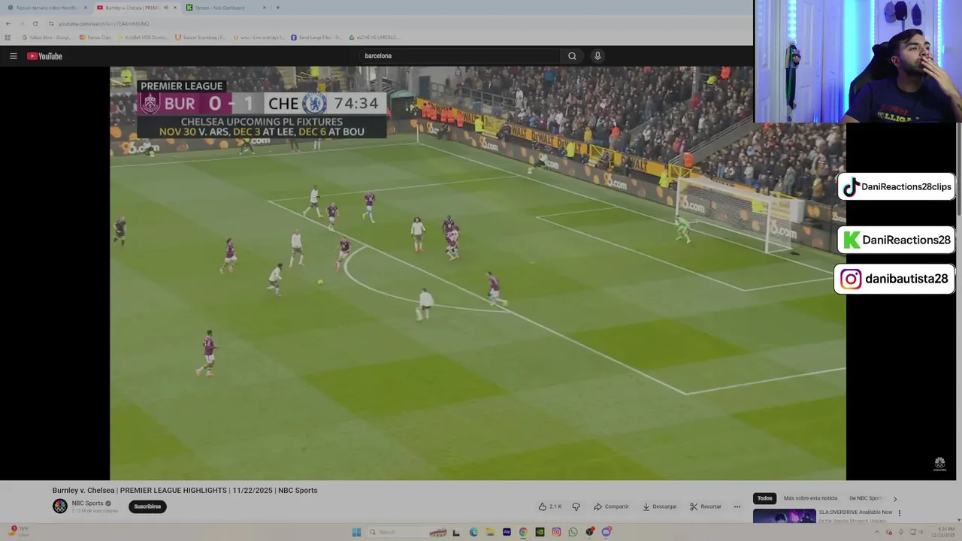The height and width of the screenshot is (541, 962).
Task: Show more filter chips with right chevron
Action: point(894,498)
